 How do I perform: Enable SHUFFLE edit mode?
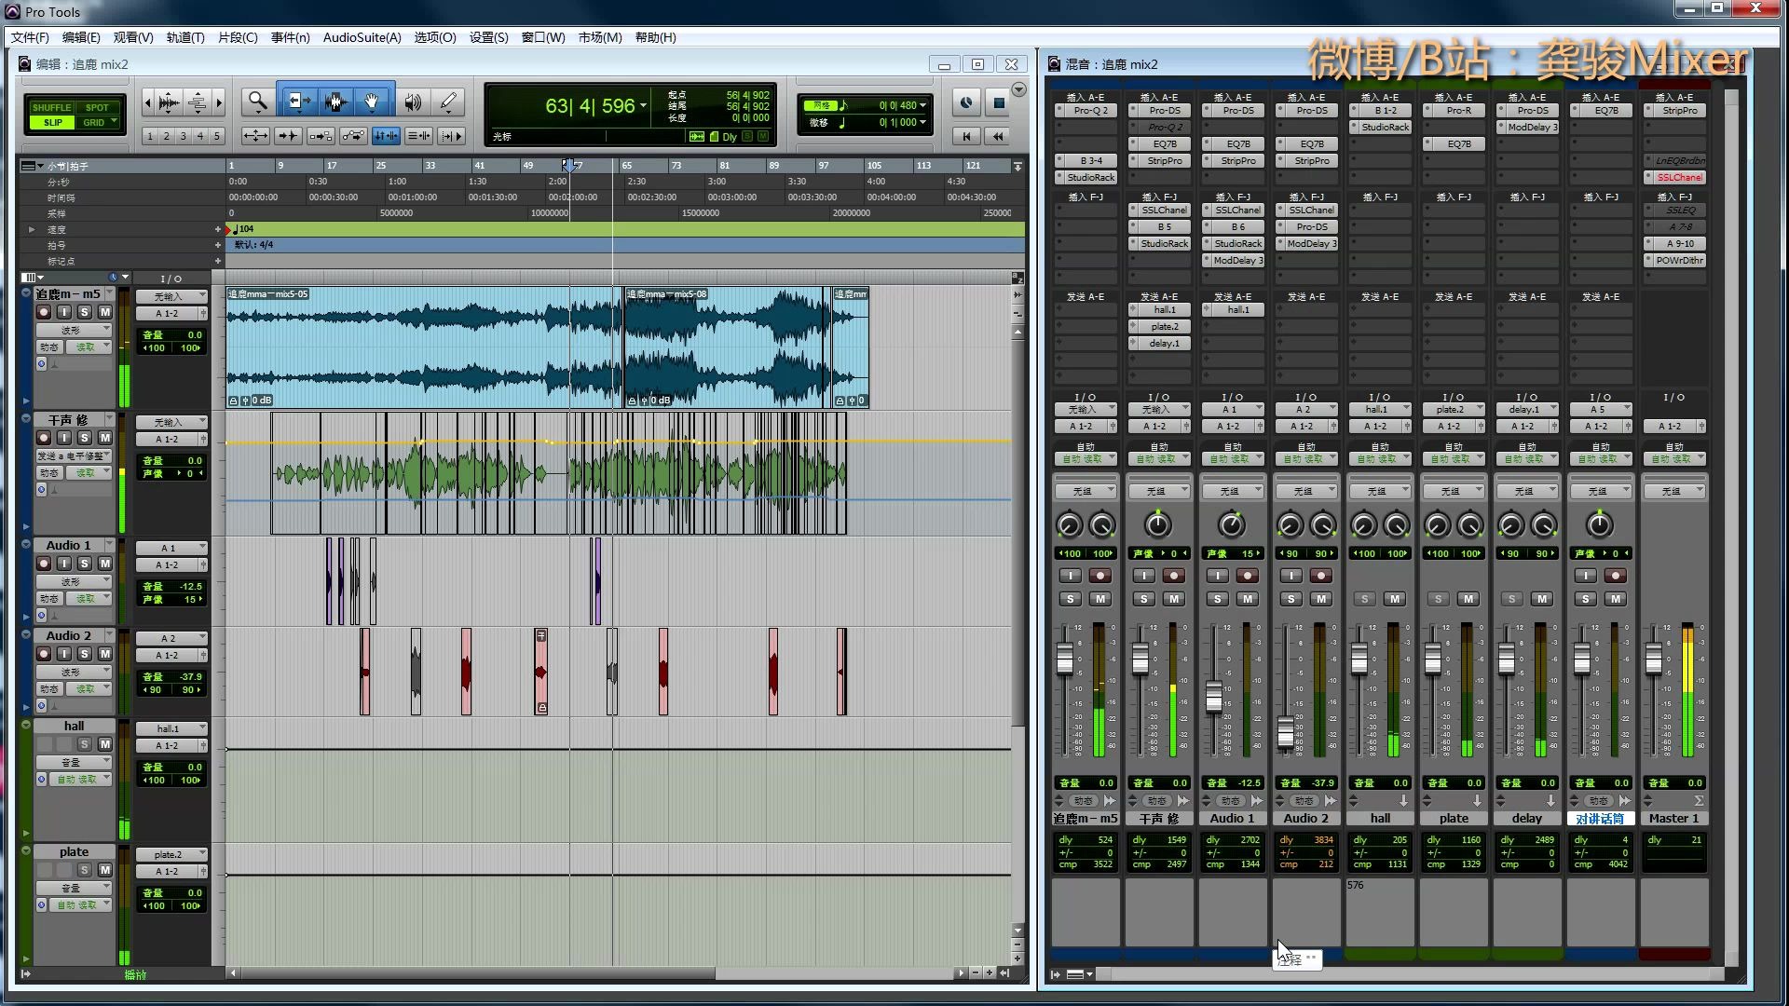[51, 108]
